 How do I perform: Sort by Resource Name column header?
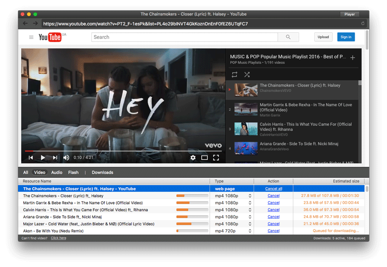tap(114, 181)
